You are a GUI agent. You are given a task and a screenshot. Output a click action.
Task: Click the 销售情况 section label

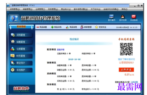[x=51, y=63]
